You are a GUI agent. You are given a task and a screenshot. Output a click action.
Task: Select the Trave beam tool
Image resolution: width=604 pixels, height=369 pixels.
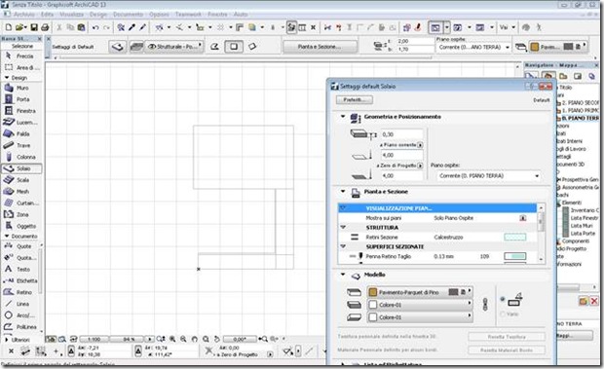[21, 145]
